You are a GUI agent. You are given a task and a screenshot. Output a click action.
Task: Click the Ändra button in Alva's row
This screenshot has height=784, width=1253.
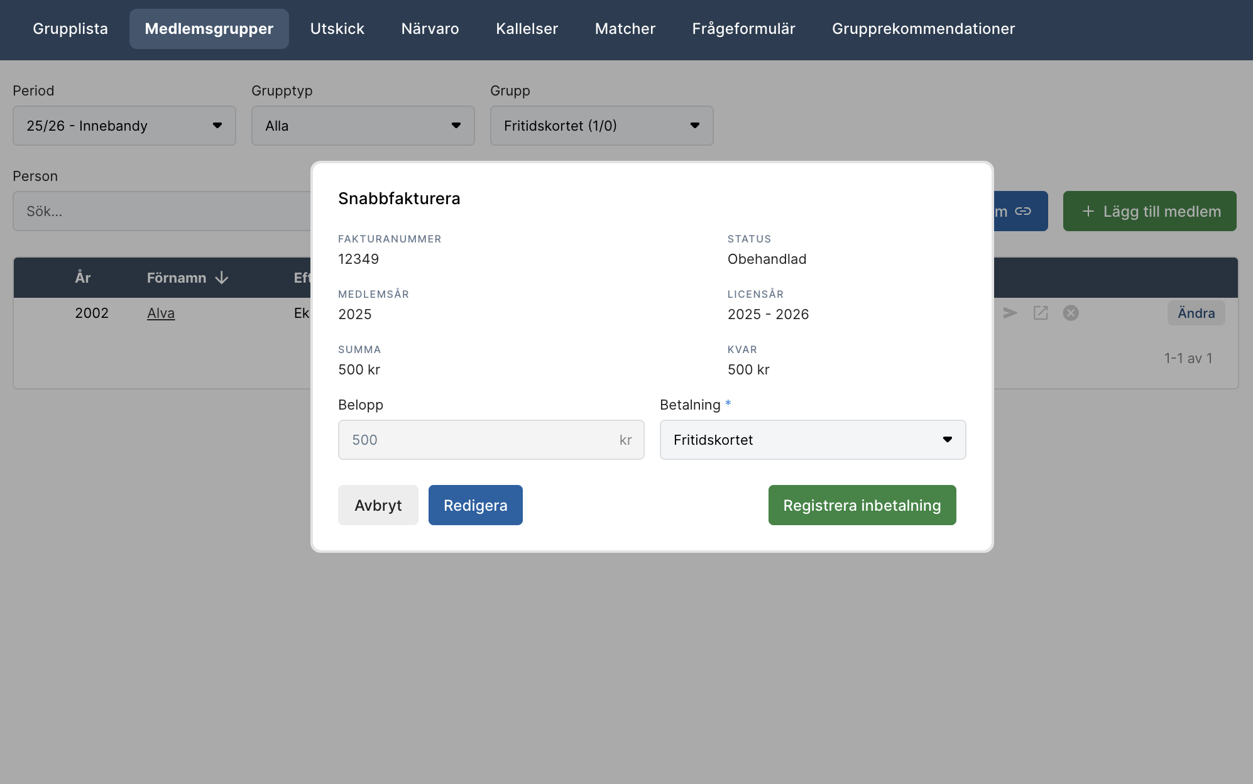(1196, 313)
